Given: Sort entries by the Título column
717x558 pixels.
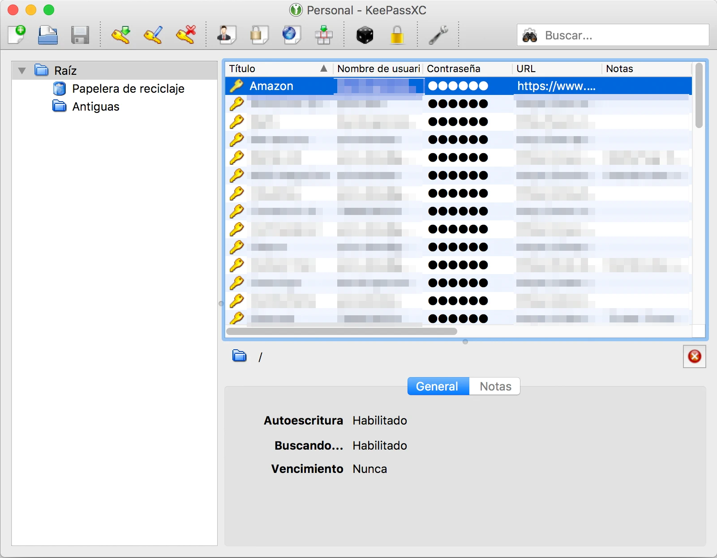Looking at the screenshot, I should click(278, 69).
